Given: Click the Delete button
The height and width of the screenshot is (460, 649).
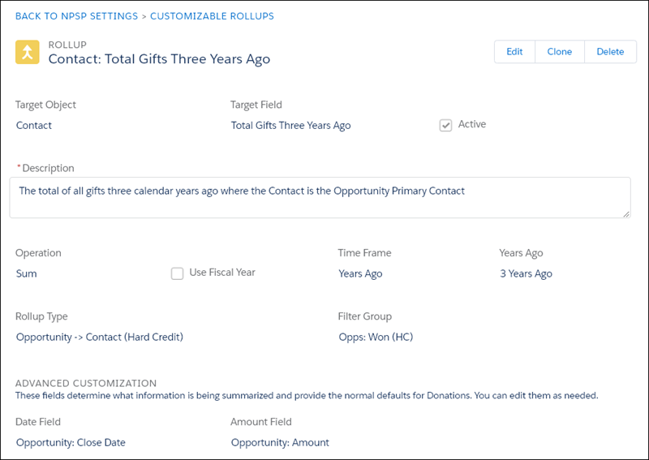Looking at the screenshot, I should click(610, 52).
